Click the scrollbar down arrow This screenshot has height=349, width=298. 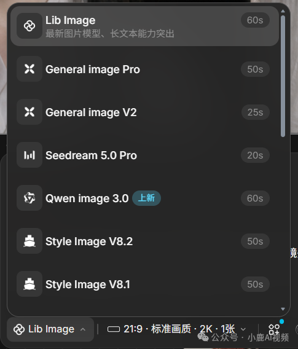click(x=283, y=309)
